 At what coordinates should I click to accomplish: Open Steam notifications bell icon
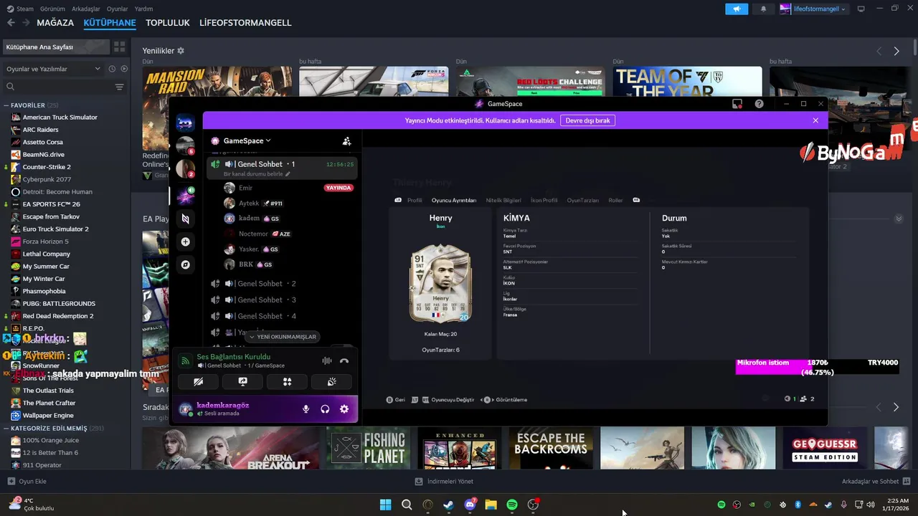pos(763,9)
